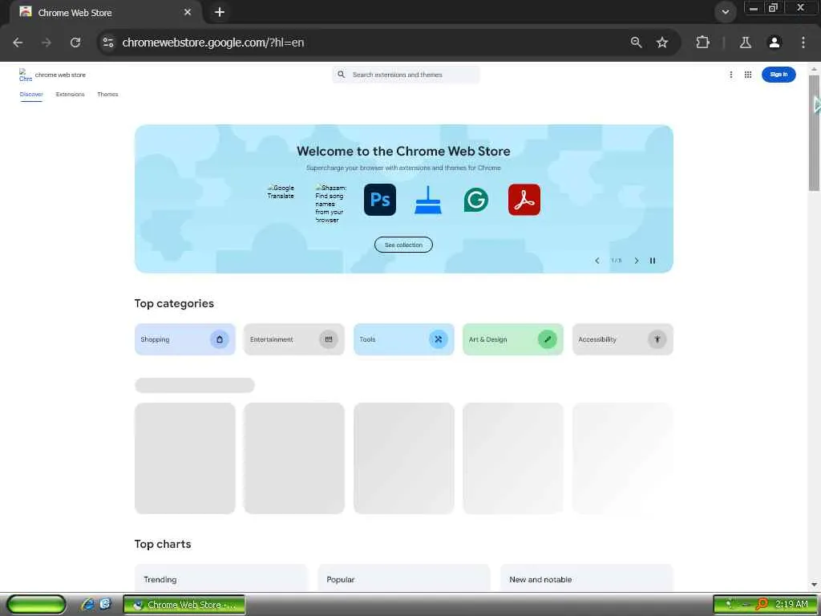This screenshot has height=616, width=821.
Task: Open site information icon in address bar
Action: tap(108, 43)
